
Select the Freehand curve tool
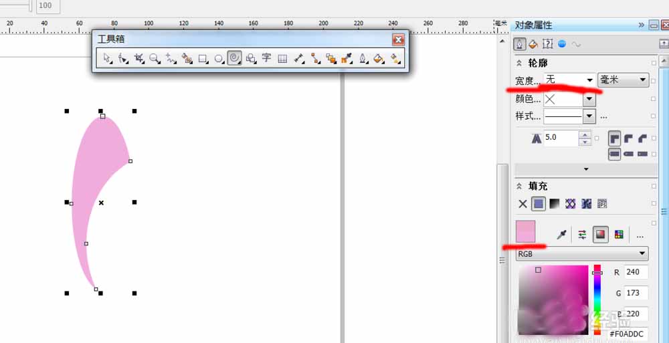(x=171, y=58)
